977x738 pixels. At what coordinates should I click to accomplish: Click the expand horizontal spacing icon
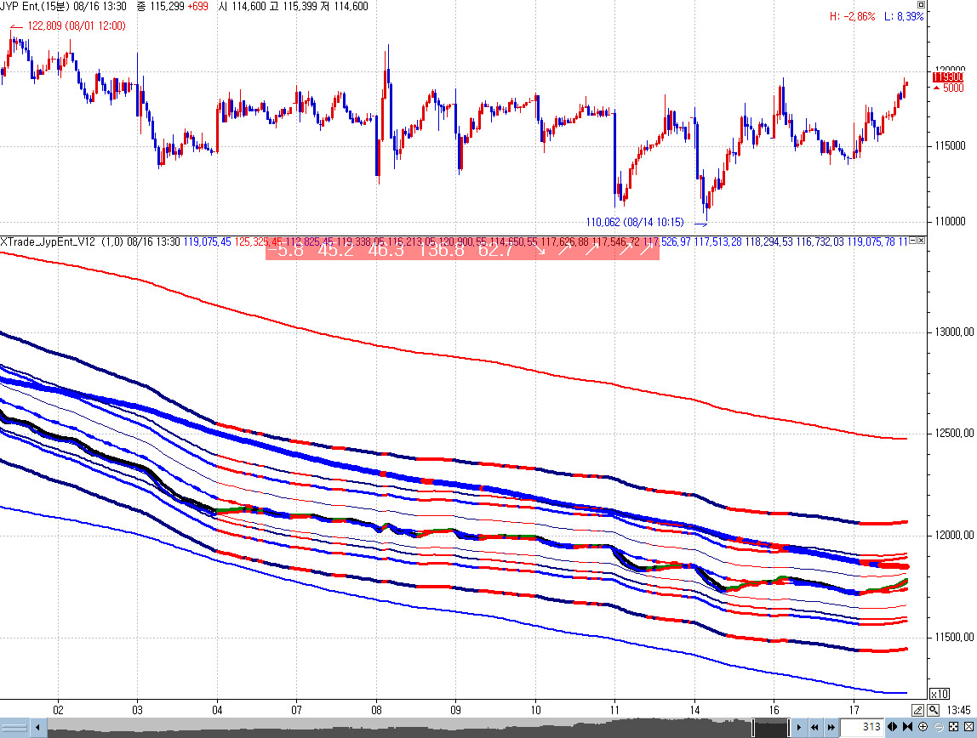(x=892, y=727)
